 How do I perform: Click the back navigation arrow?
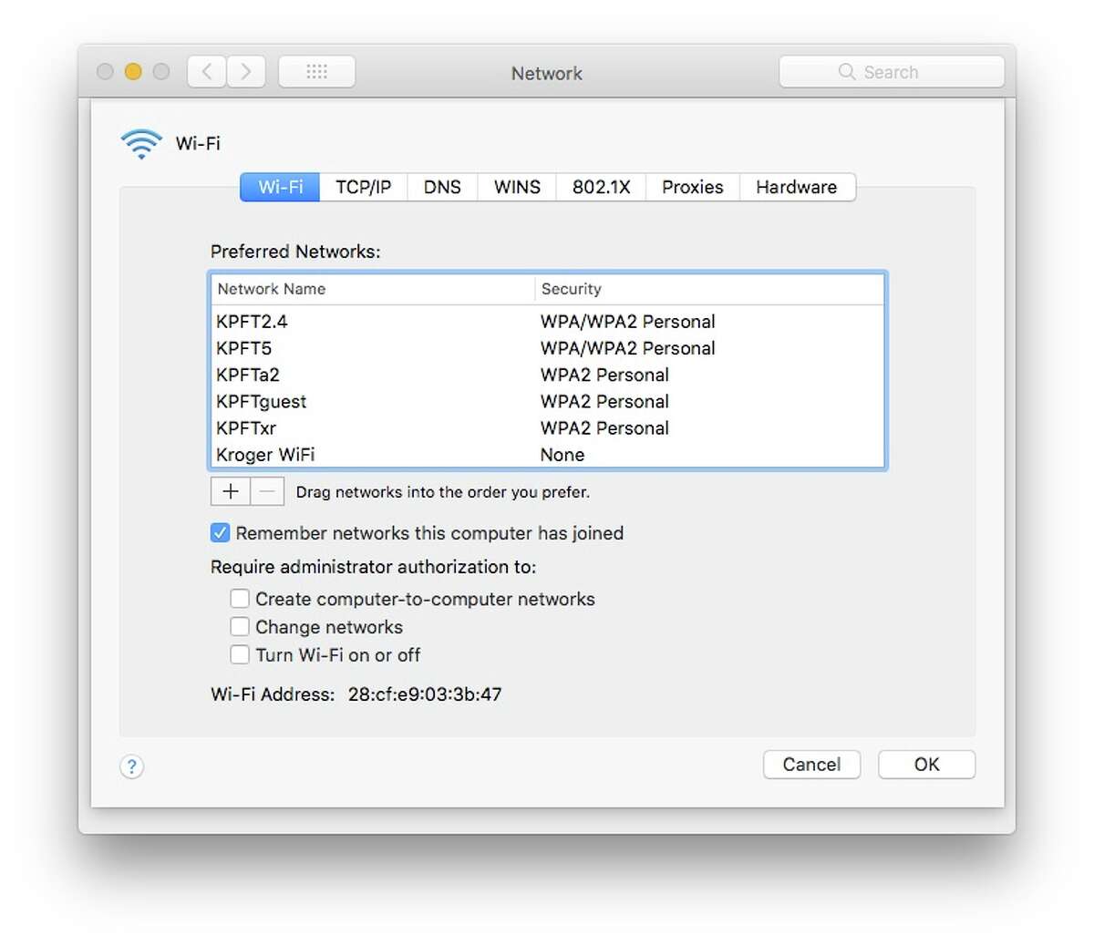coord(206,71)
